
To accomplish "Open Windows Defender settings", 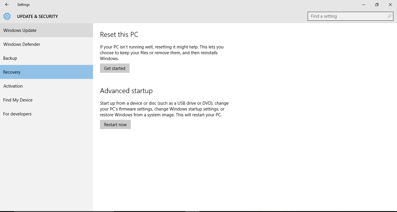I will [x=22, y=44].
